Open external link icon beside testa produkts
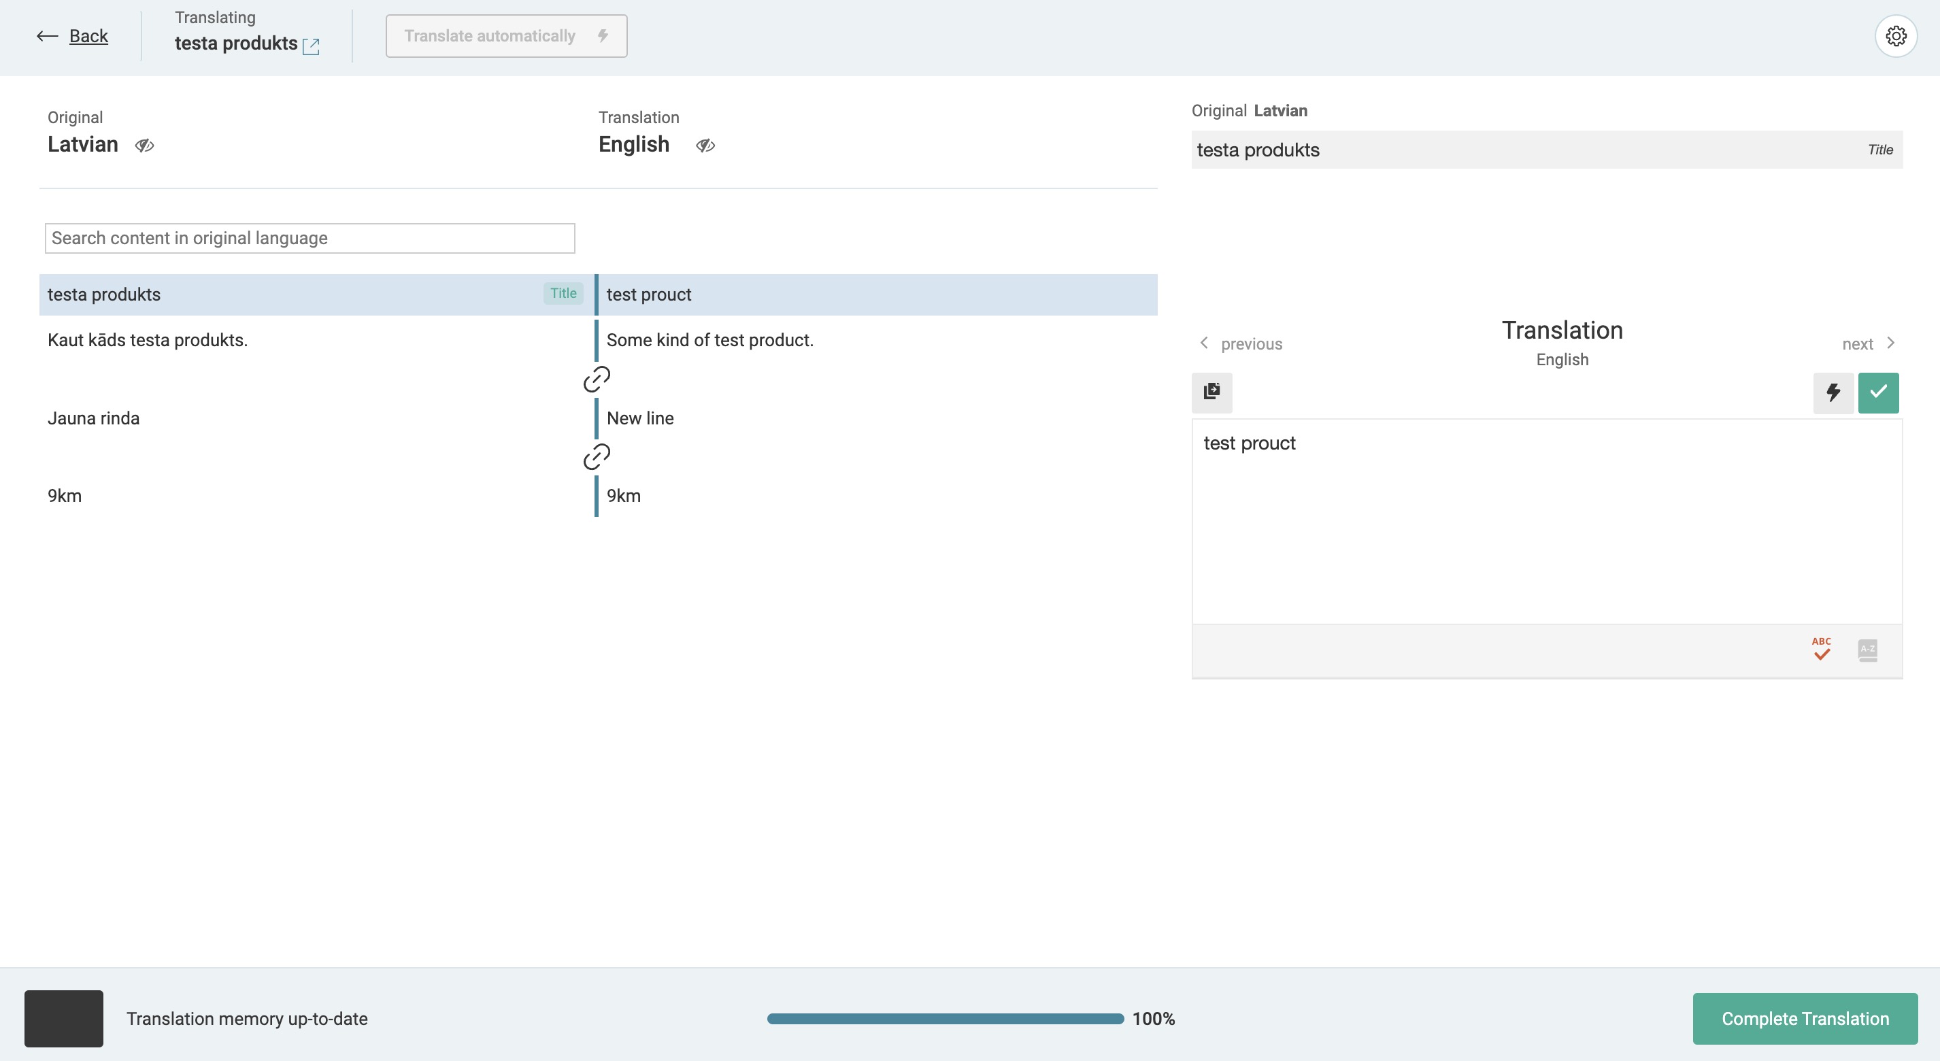Viewport: 1940px width, 1061px height. (x=311, y=47)
